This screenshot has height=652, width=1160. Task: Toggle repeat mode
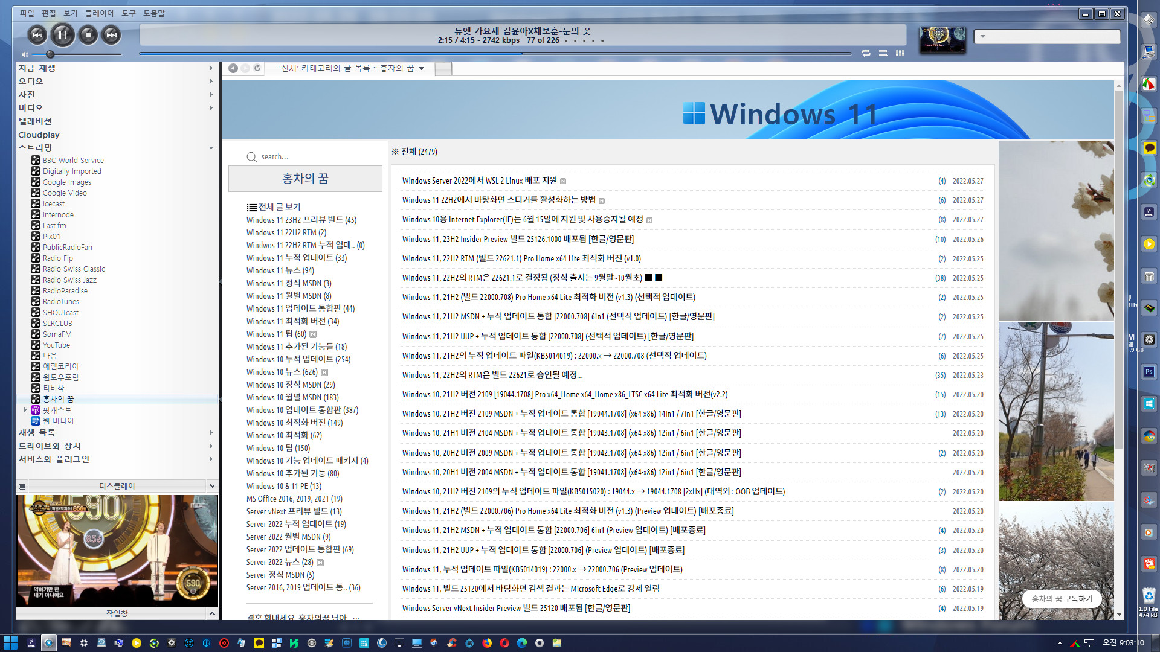[866, 53]
